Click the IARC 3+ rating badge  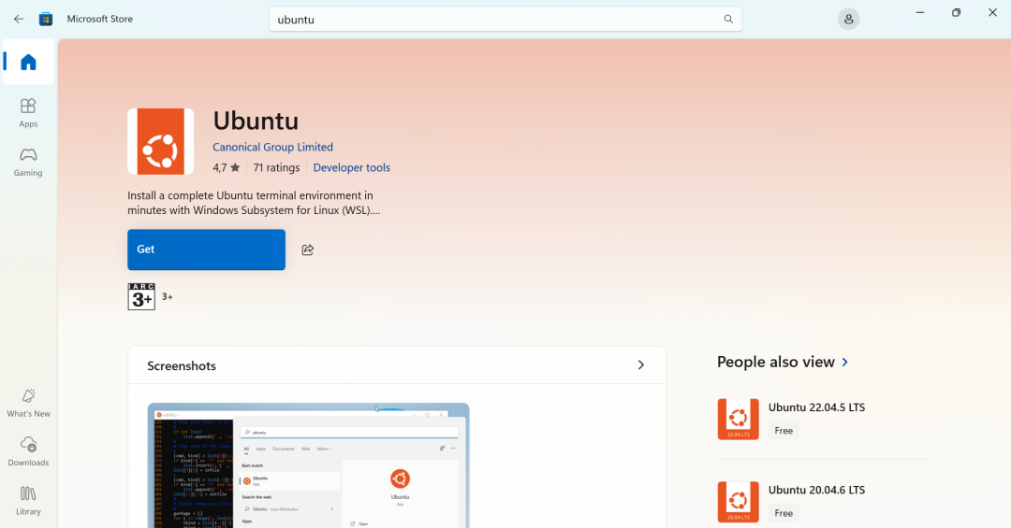tap(141, 297)
